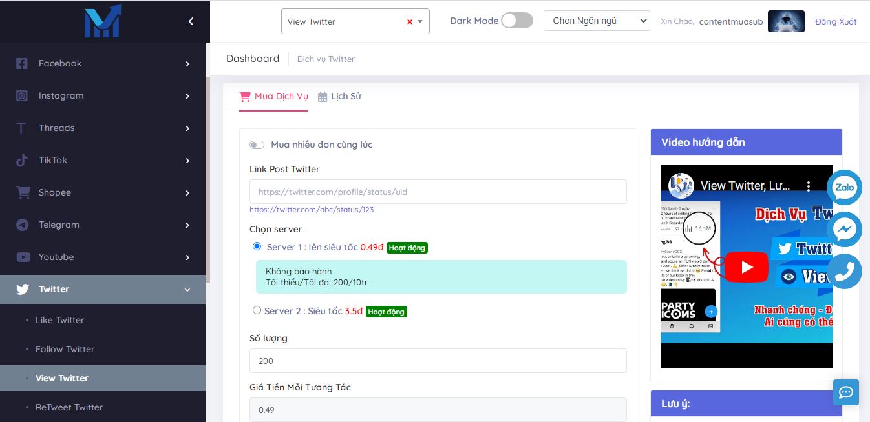Open Messenger chat floating button
Screen dimensions: 870x422
[x=845, y=229]
